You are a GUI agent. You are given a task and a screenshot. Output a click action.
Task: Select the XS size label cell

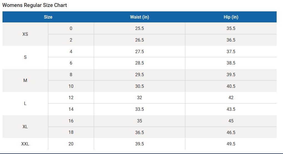click(x=25, y=34)
